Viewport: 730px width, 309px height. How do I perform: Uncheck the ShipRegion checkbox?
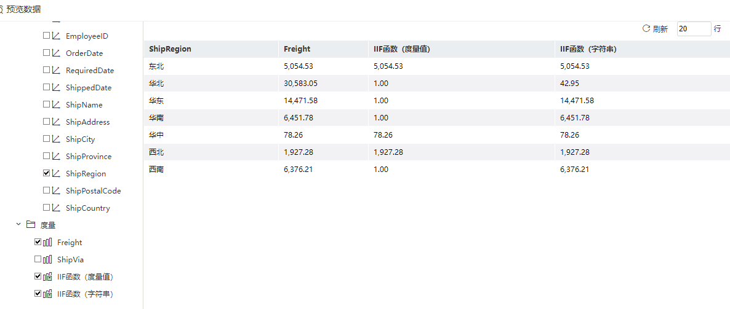coord(46,173)
